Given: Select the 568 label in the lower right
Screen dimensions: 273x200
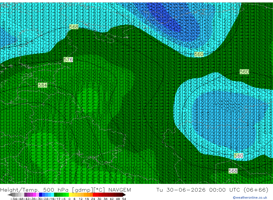Looking at the screenshot, I should [233, 171].
